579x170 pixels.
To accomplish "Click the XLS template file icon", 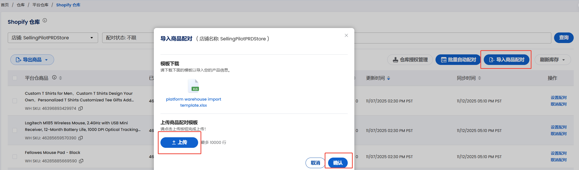I will (194, 86).
